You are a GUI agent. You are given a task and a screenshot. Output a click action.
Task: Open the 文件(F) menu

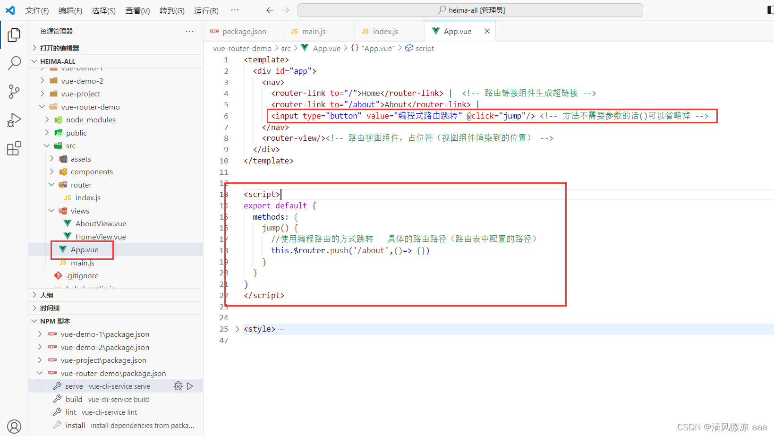(37, 10)
